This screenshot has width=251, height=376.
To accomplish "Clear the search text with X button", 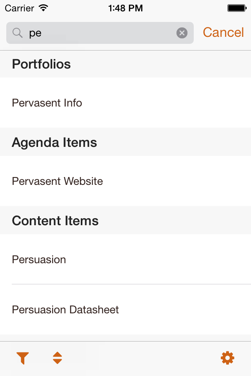I will click(x=182, y=33).
